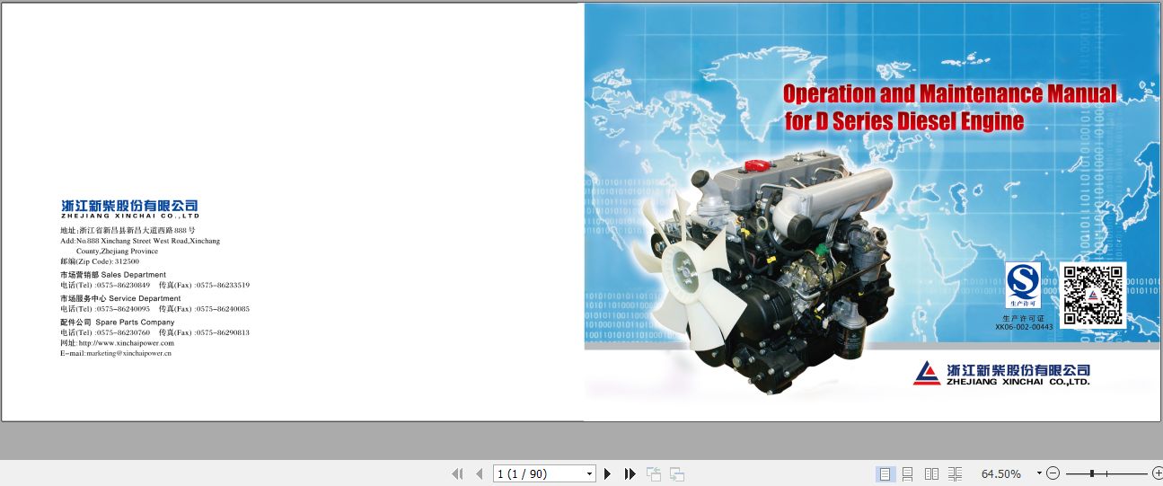The height and width of the screenshot is (486, 1163).
Task: Click the http://www.xinchaipower.com website address
Action: [127, 343]
